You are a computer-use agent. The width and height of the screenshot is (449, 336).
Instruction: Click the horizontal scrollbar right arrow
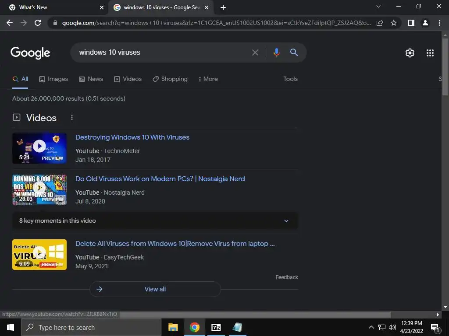pyautogui.click(x=438, y=315)
